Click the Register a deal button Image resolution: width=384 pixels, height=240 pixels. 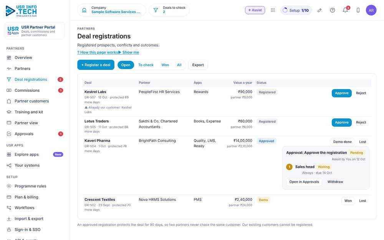point(96,65)
